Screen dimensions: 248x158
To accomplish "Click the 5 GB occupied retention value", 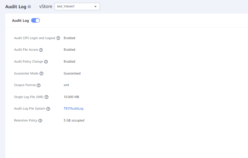I will tap(74, 120).
